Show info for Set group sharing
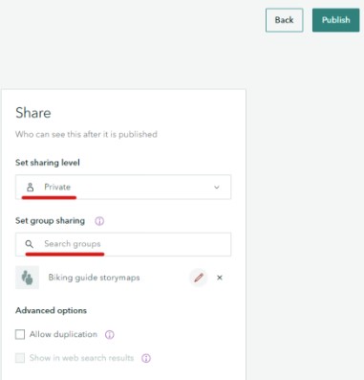Image resolution: width=364 pixels, height=380 pixels. [99, 221]
